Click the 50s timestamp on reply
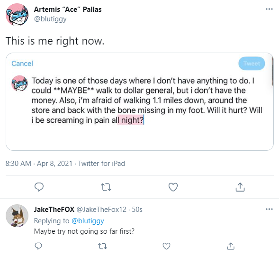This screenshot has width=279, height=256. [x=137, y=210]
